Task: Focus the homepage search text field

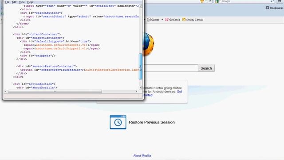Action: [171, 68]
